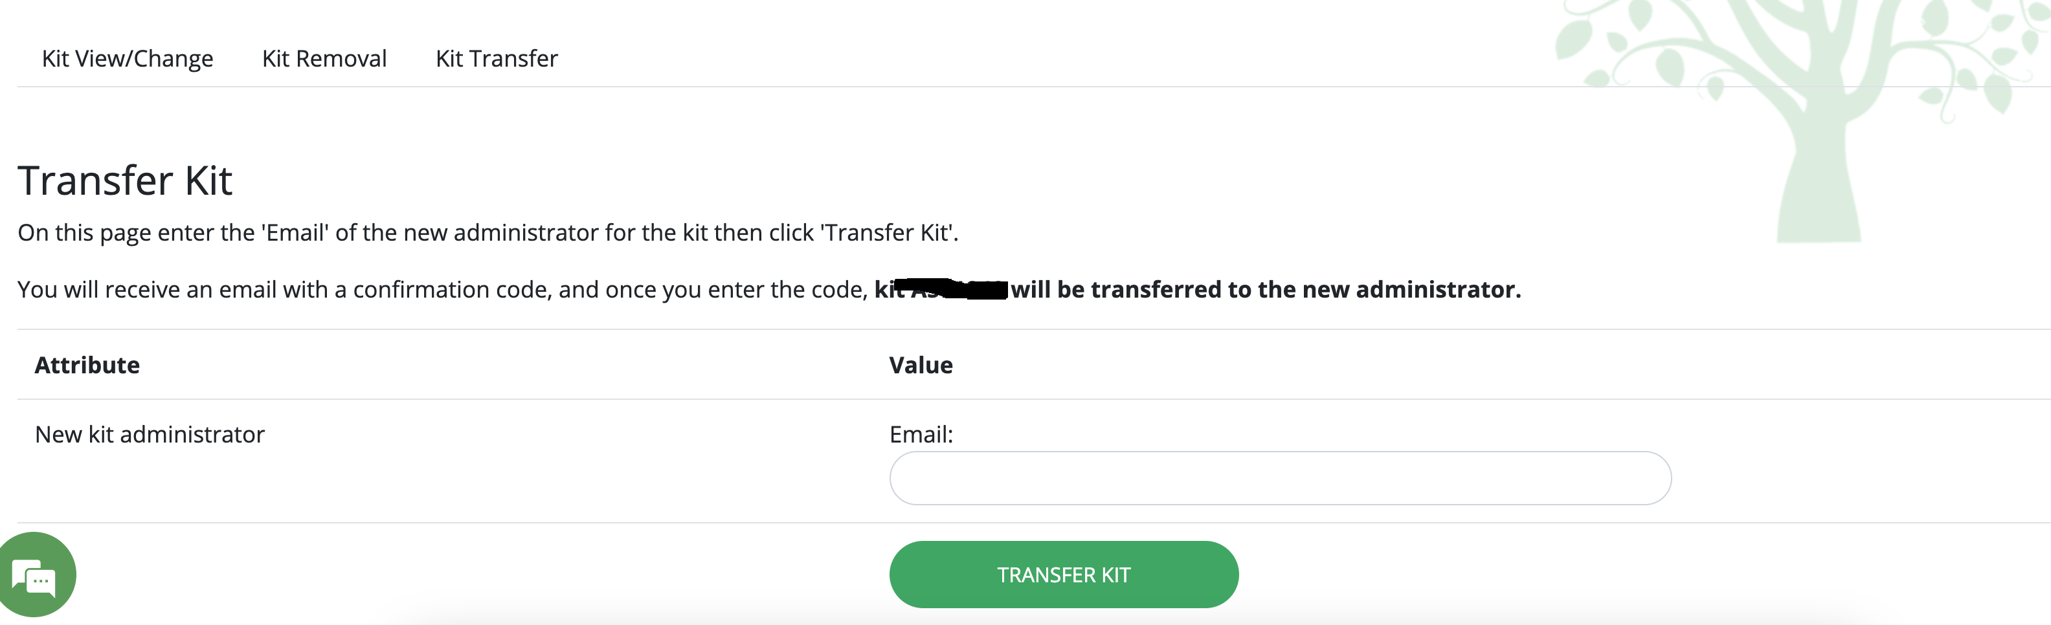Click the 'Email' word in the instructions
Viewport: 2051px width, 625px height.
click(x=295, y=232)
